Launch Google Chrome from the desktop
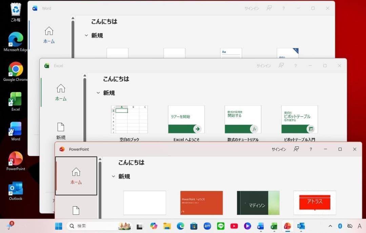 pos(15,68)
